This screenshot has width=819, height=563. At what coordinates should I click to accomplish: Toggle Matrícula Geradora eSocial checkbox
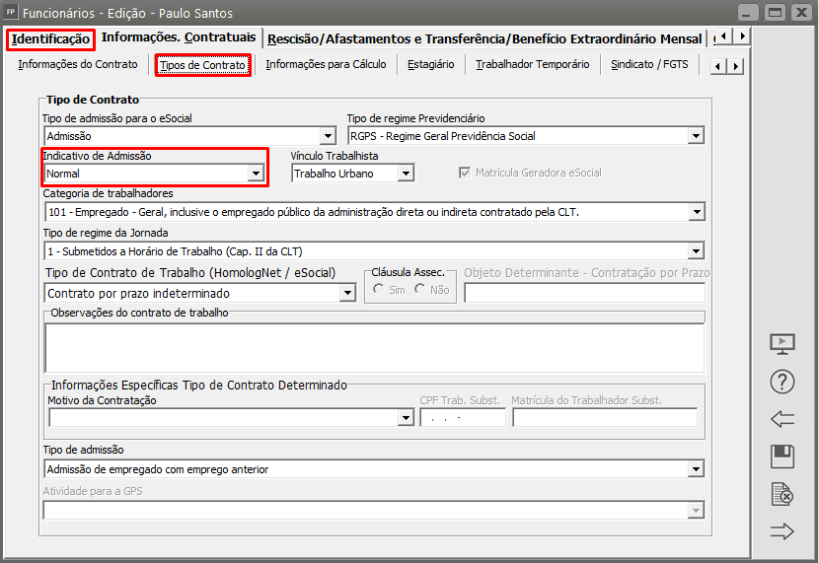(465, 173)
